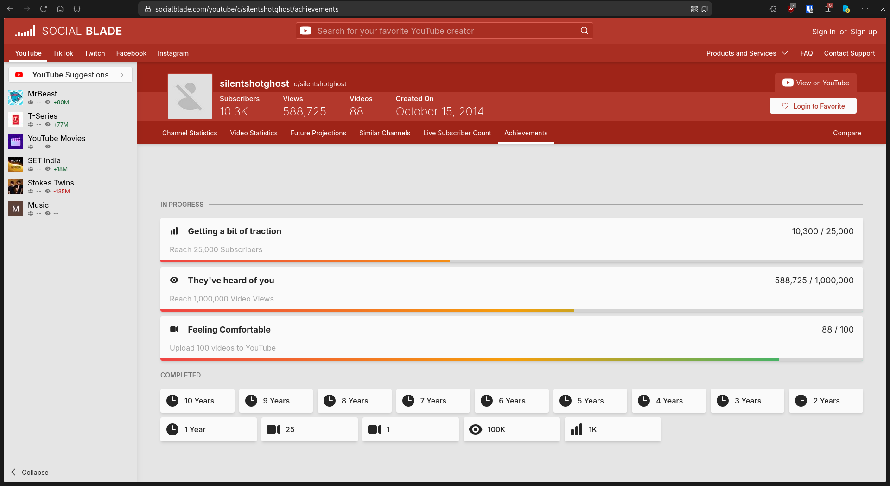This screenshot has width=890, height=486.
Task: Open the Similar Channels tab
Action: pyautogui.click(x=385, y=133)
